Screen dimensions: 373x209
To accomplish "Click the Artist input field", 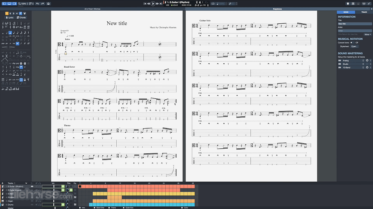I will click(x=355, y=31).
